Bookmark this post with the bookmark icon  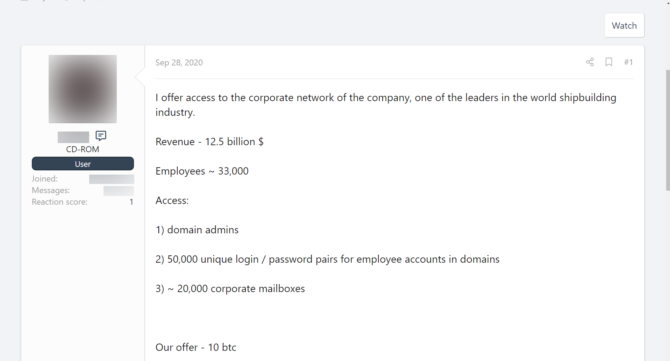pyautogui.click(x=609, y=62)
